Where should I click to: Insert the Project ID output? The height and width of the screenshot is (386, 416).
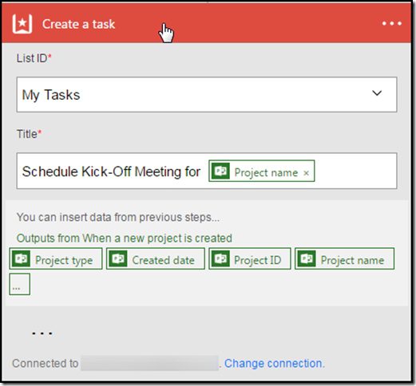coord(250,258)
